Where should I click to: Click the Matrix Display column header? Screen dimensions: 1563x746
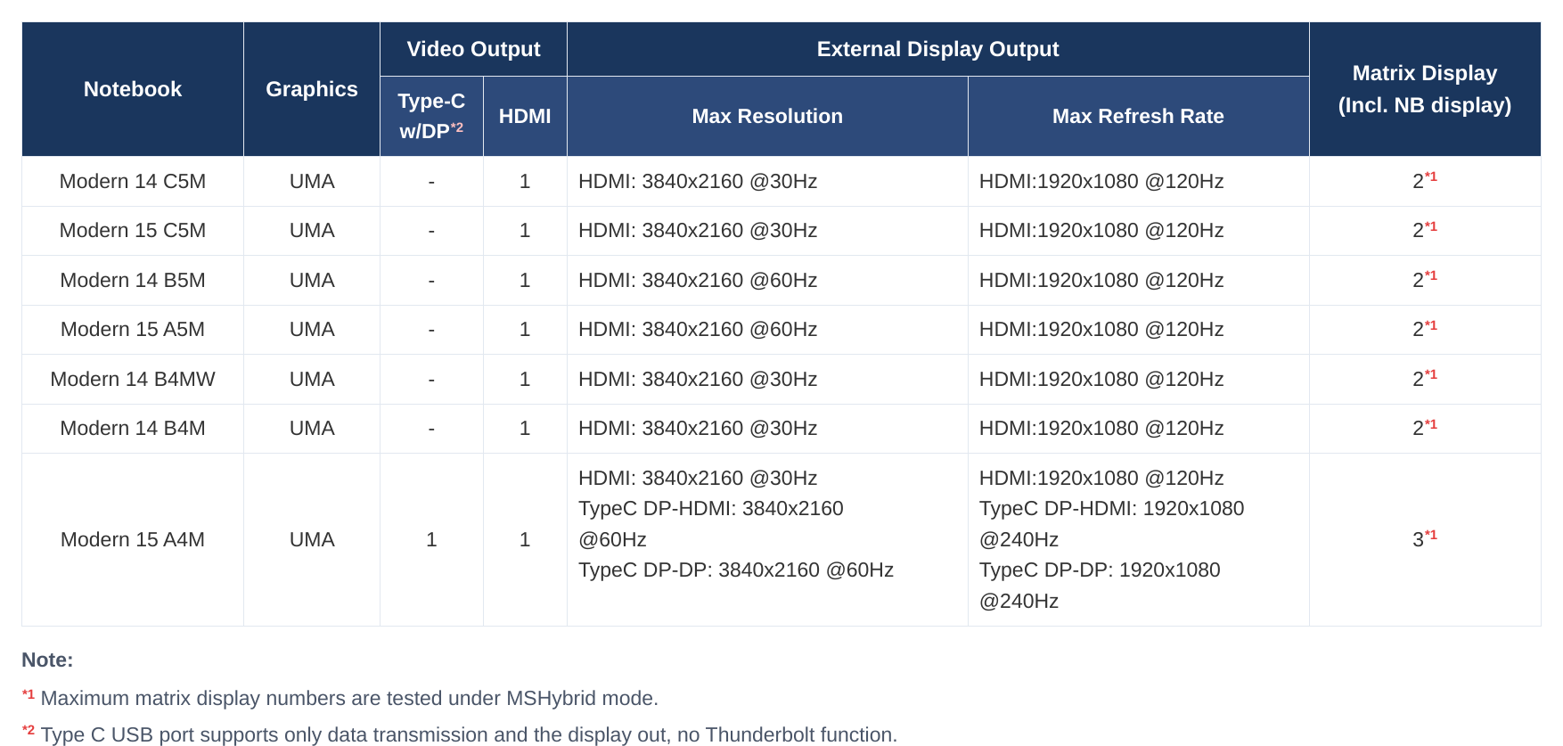(x=1425, y=89)
